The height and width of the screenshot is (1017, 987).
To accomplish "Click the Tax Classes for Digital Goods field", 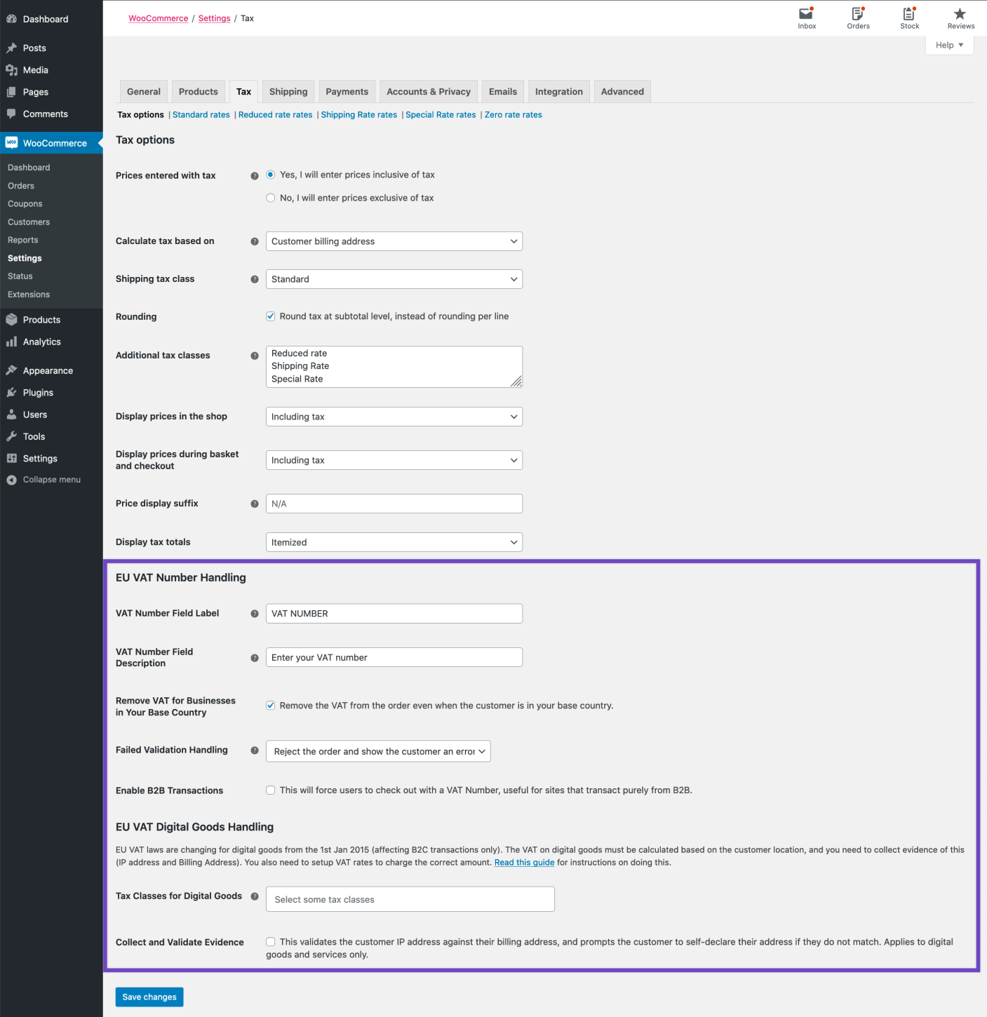I will pyautogui.click(x=410, y=898).
